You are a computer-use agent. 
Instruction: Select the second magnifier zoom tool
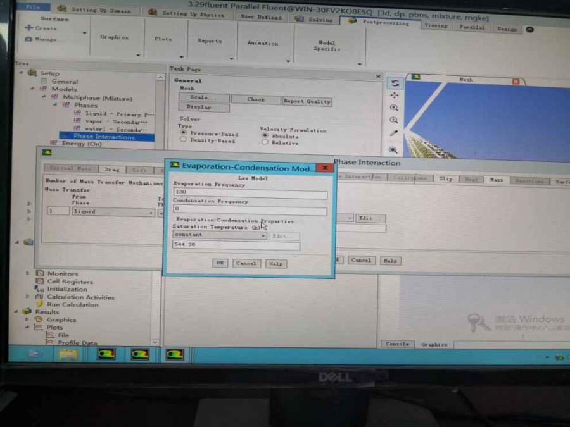(x=394, y=120)
